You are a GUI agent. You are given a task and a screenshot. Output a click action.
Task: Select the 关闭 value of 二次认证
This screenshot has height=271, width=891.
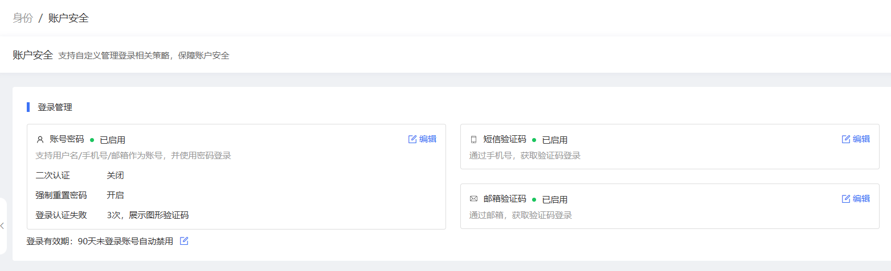pos(115,176)
